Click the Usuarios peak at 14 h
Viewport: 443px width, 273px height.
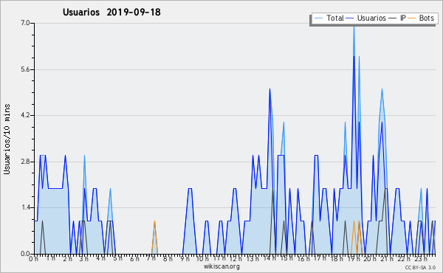(x=269, y=89)
